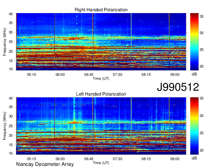Click the top spectrogram's color bar

194,42
